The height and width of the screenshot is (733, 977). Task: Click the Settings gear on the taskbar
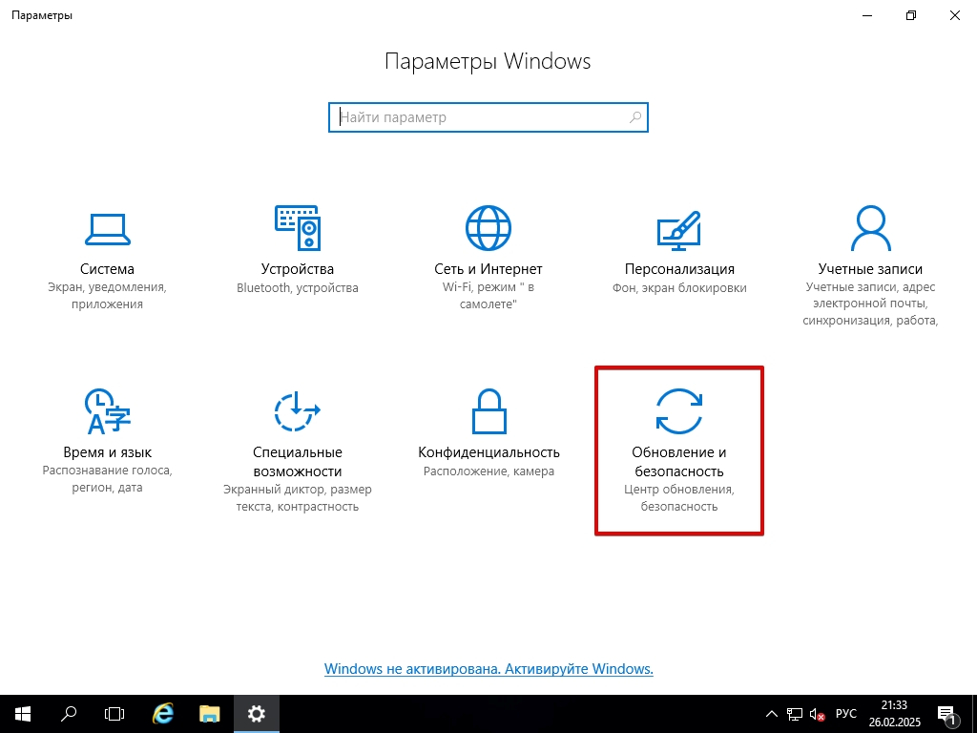pyautogui.click(x=256, y=714)
